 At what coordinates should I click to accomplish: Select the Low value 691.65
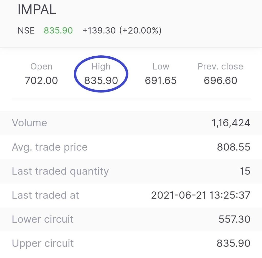[161, 80]
